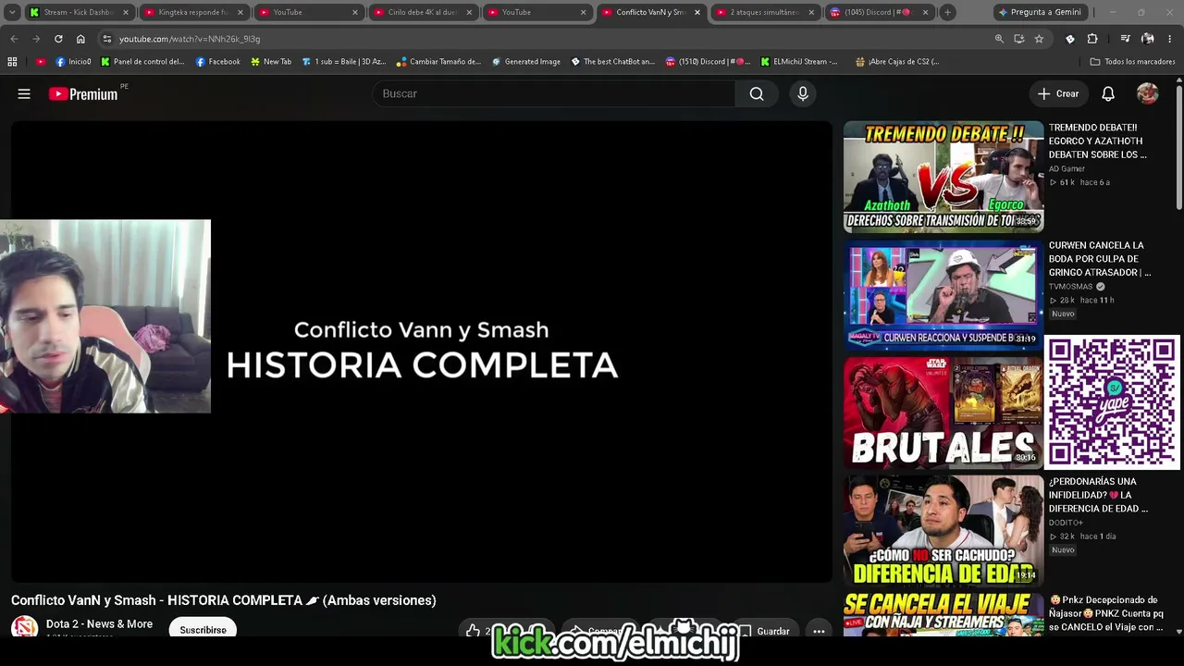Open CURWEN CANCELA LA BODA video title
The height and width of the screenshot is (666, 1184).
point(1100,259)
